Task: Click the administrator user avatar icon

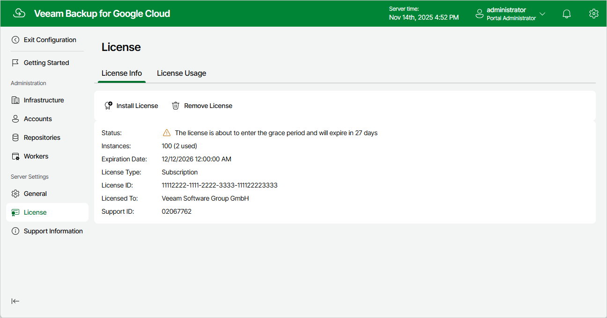Action: click(479, 14)
